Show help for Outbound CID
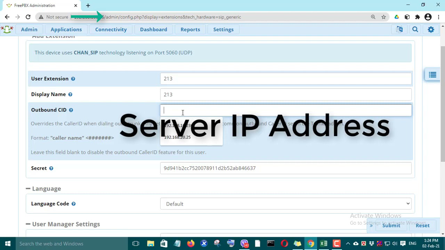 point(71,110)
